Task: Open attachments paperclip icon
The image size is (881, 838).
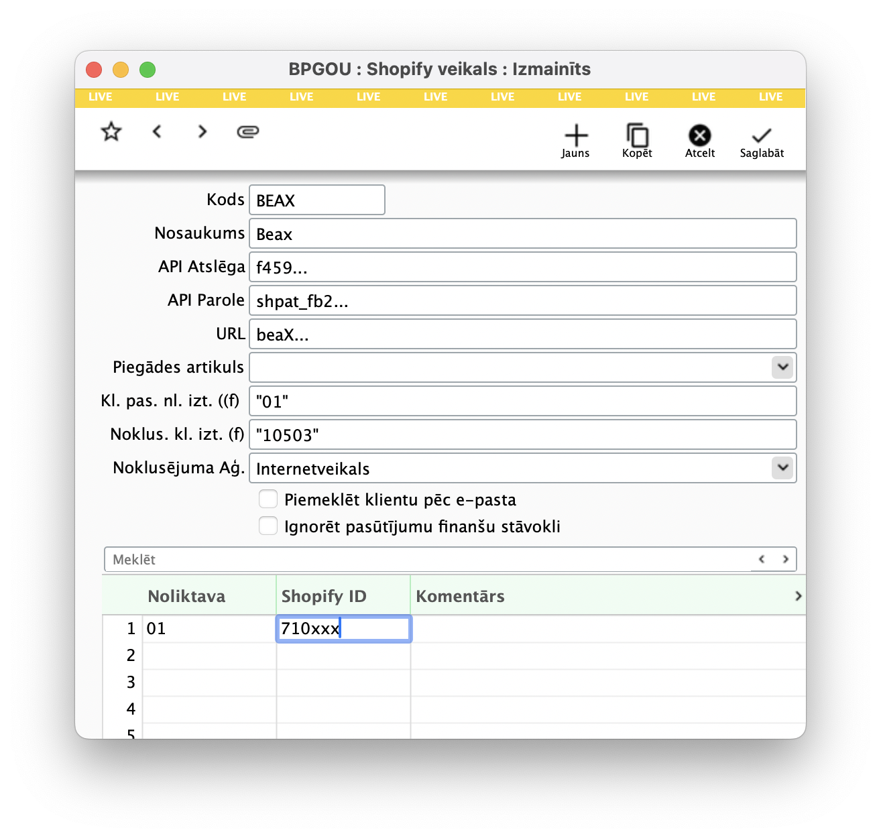Action: tap(248, 131)
